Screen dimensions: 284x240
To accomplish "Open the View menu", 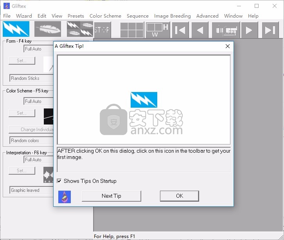I will (x=57, y=16).
